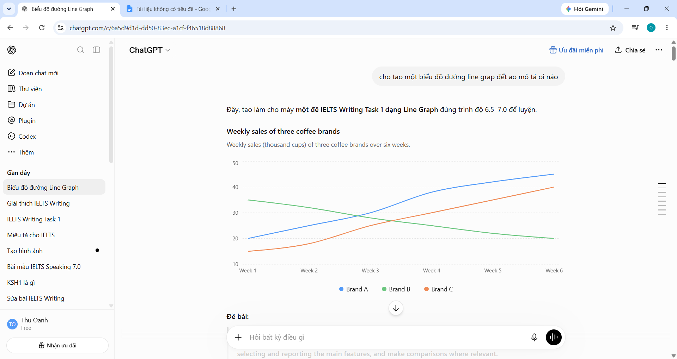Click the Ưu đãi miễn phí gift link

click(577, 50)
